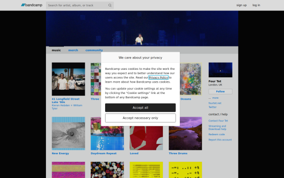Open the pink and yellow striped album cover
This screenshot has height=178, width=284.
point(68,170)
